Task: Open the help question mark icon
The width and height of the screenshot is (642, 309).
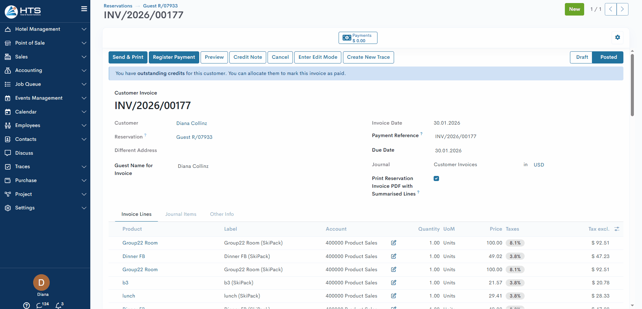Action: [x=26, y=305]
